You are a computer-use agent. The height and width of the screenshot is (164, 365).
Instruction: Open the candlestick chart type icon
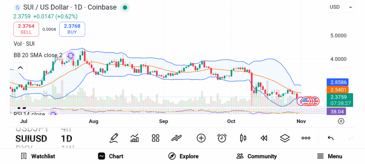pos(243,138)
